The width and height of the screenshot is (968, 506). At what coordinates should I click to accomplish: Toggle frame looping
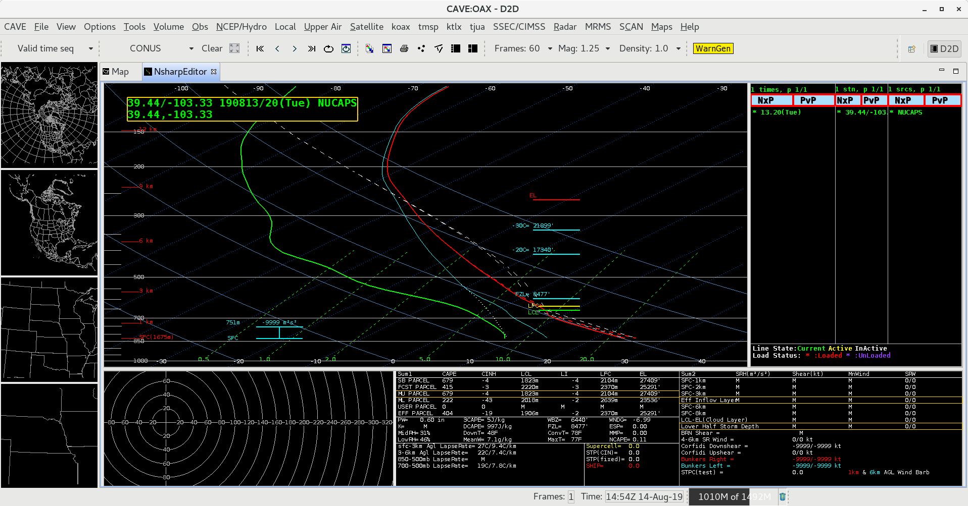329,48
